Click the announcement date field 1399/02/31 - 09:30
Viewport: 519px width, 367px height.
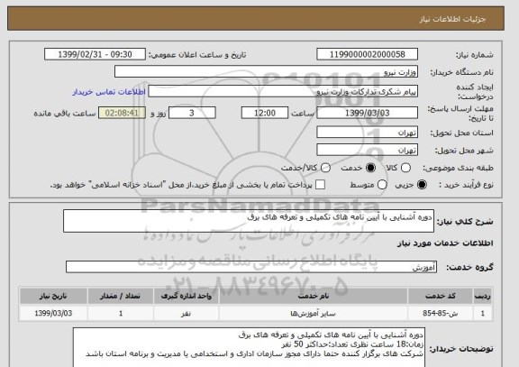[95, 54]
